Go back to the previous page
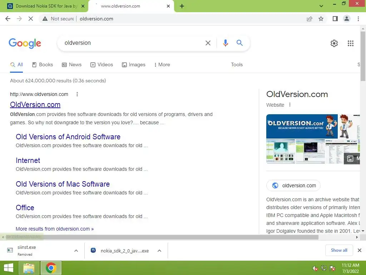This screenshot has height=275, width=366. point(8,19)
